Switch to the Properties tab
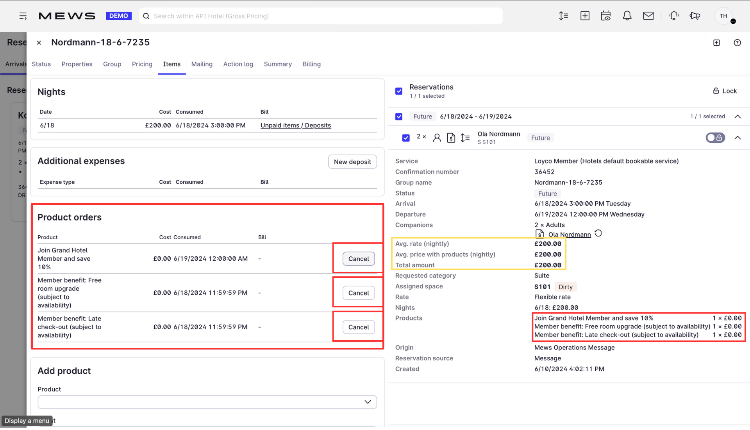 coord(77,64)
